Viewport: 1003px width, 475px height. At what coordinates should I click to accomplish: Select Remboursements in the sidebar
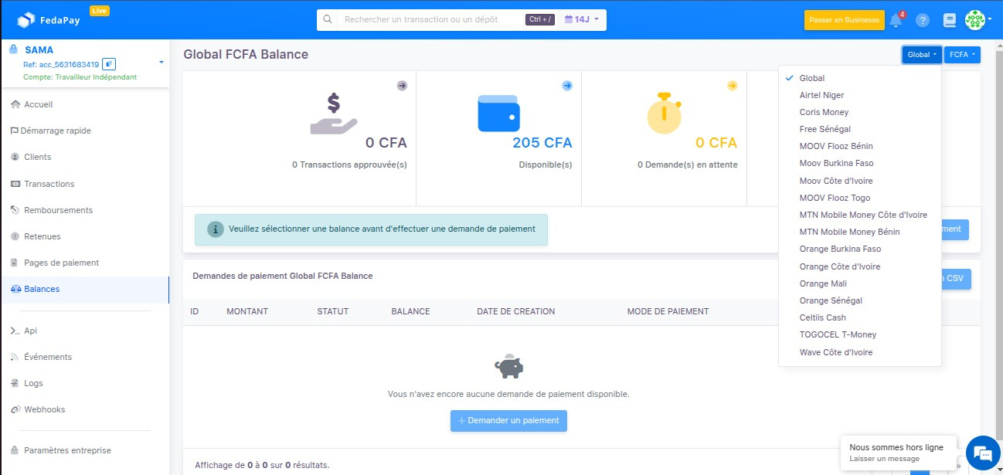pos(59,209)
